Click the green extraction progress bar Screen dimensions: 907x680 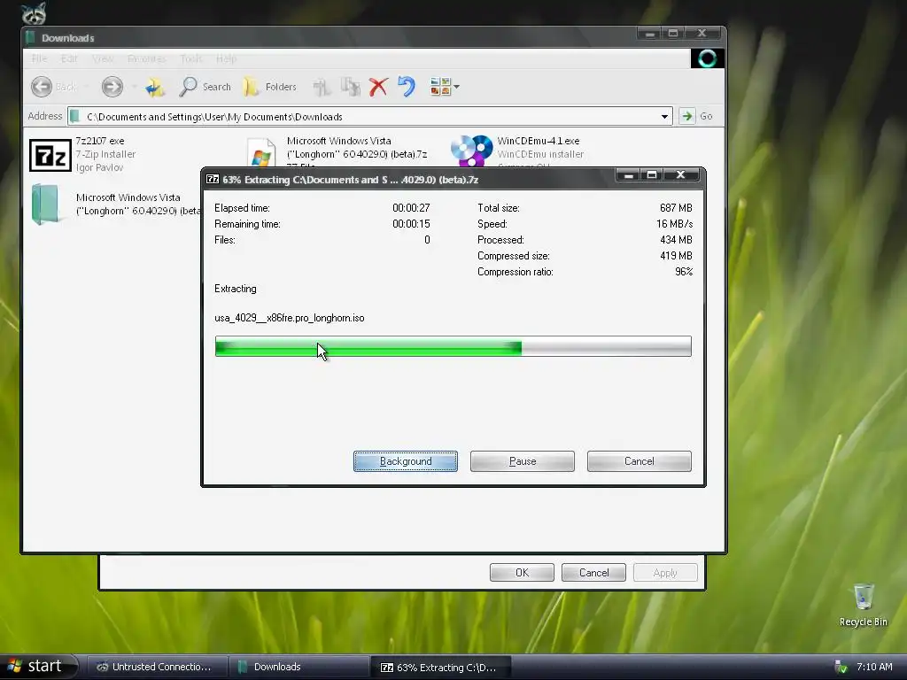(x=453, y=346)
